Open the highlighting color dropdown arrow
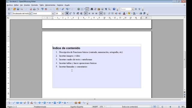The image size is (192, 108). (x=132, y=13)
